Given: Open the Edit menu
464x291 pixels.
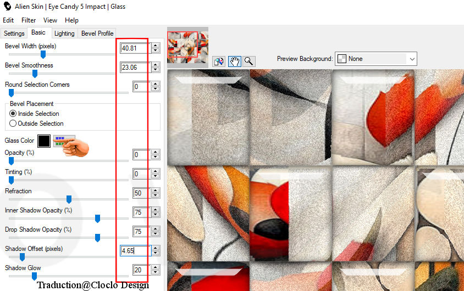Looking at the screenshot, I should [x=8, y=20].
